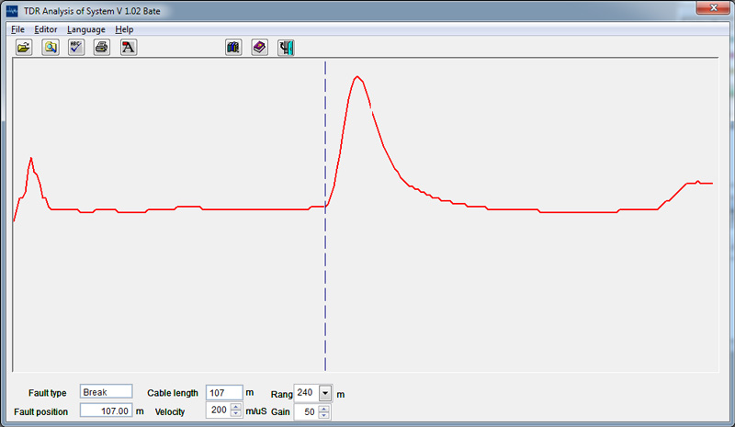
Task: Increase Gain using the up spinner
Action: point(323,409)
